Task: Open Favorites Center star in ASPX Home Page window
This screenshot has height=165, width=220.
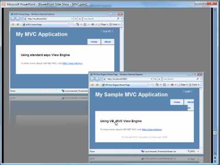Action: click(x=13, y=24)
